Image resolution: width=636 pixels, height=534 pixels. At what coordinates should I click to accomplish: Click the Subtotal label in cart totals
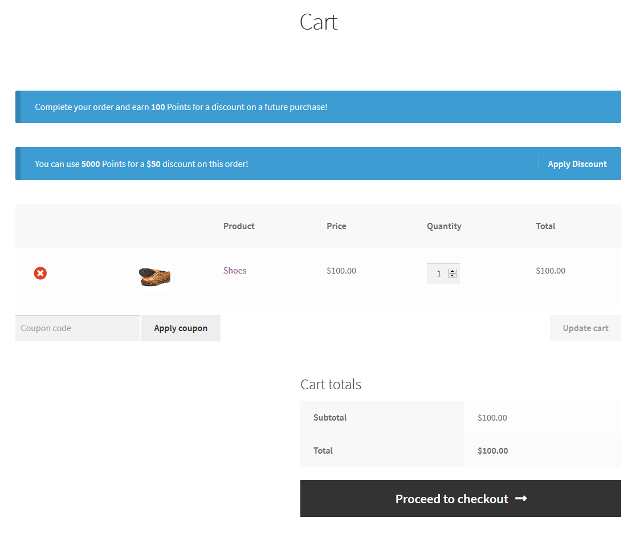coord(330,418)
